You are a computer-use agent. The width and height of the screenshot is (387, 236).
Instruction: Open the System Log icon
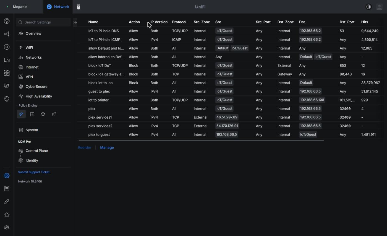(7, 189)
